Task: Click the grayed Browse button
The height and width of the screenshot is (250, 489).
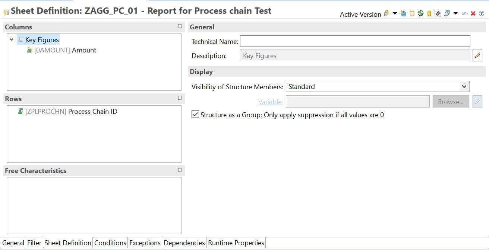Action: [x=451, y=101]
